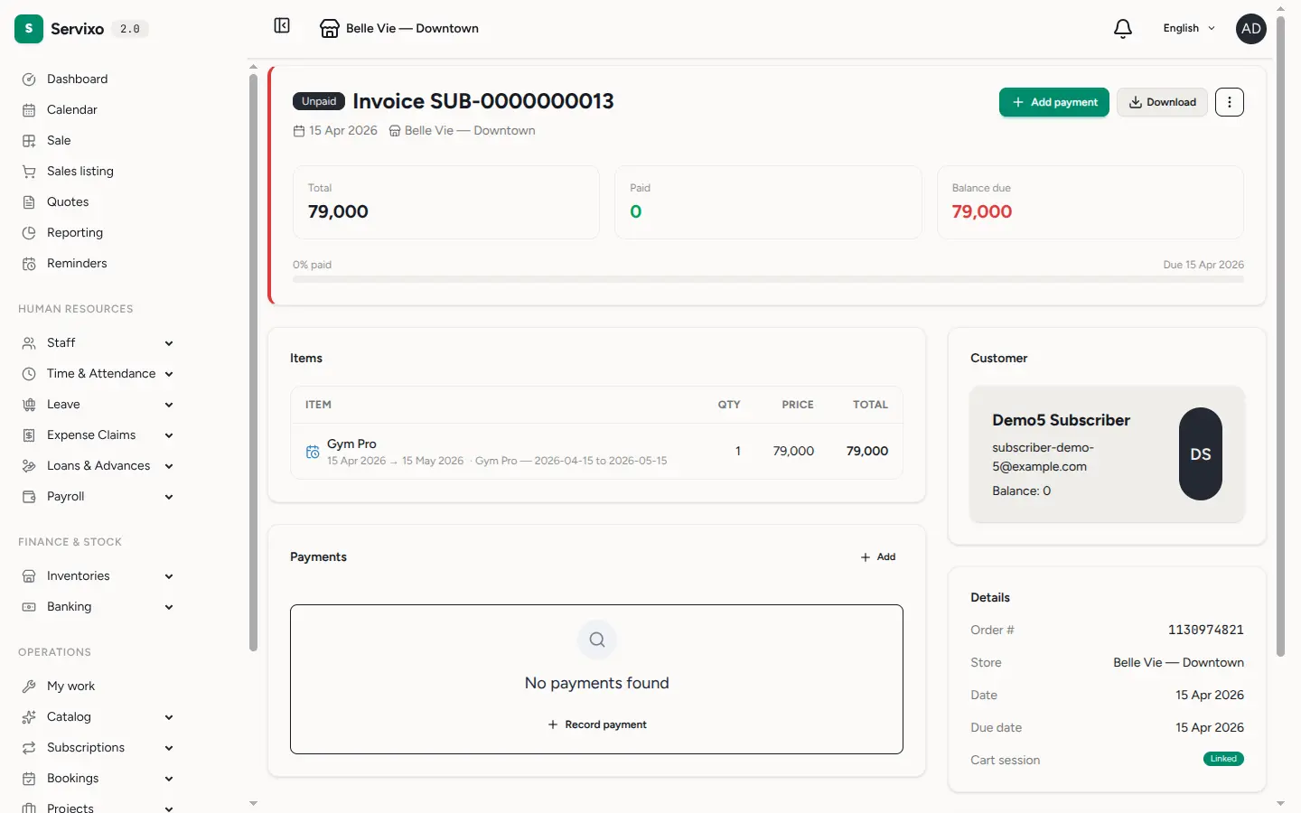This screenshot has width=1301, height=813.
Task: Click Add in the Payments section
Action: 878,557
